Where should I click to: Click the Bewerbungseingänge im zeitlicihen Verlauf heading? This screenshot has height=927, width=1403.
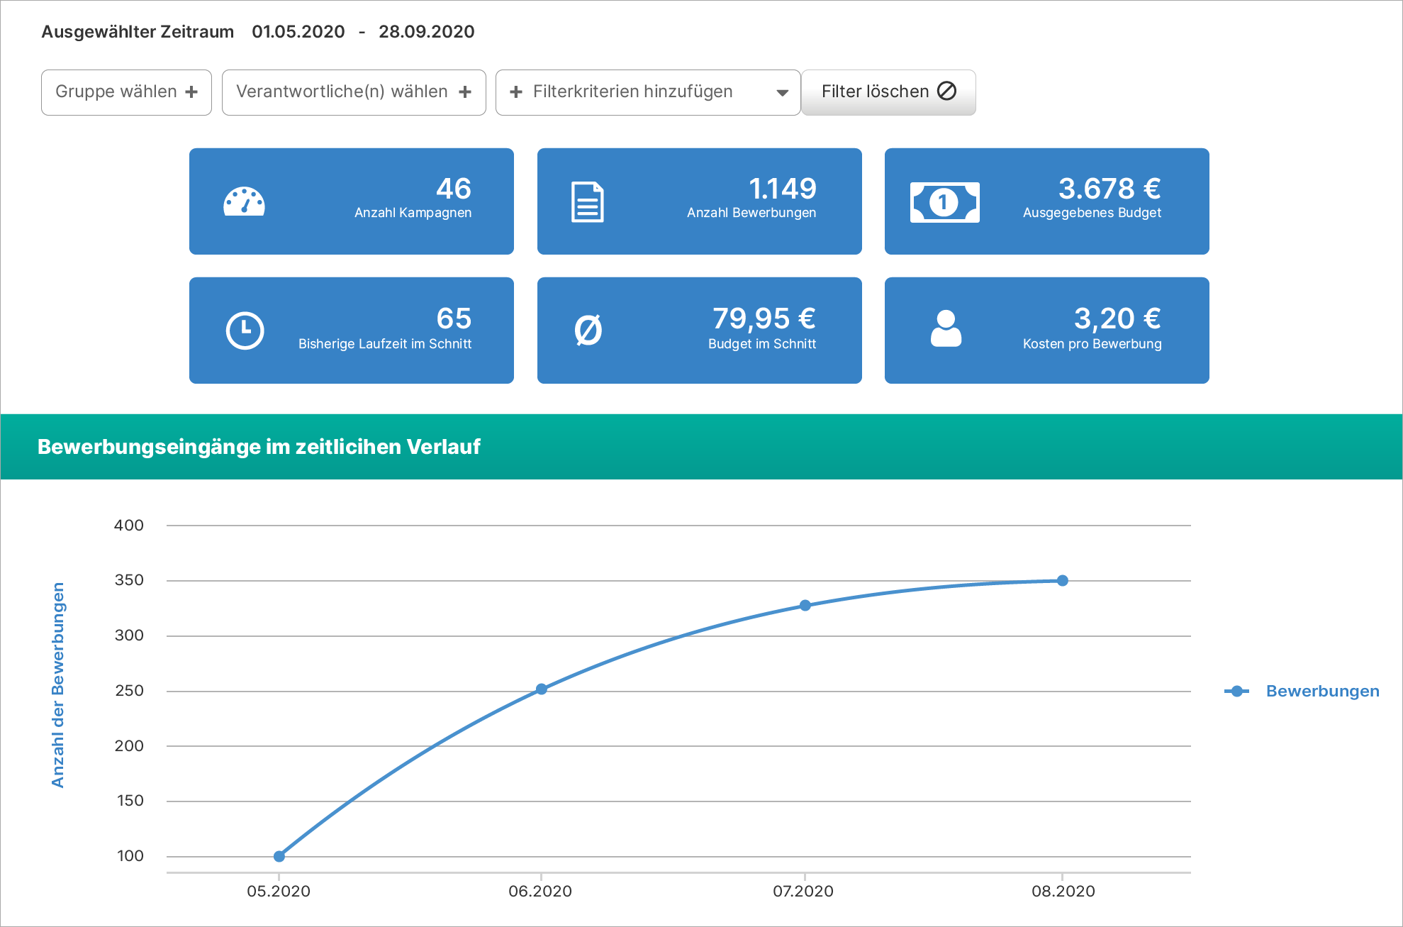(259, 447)
